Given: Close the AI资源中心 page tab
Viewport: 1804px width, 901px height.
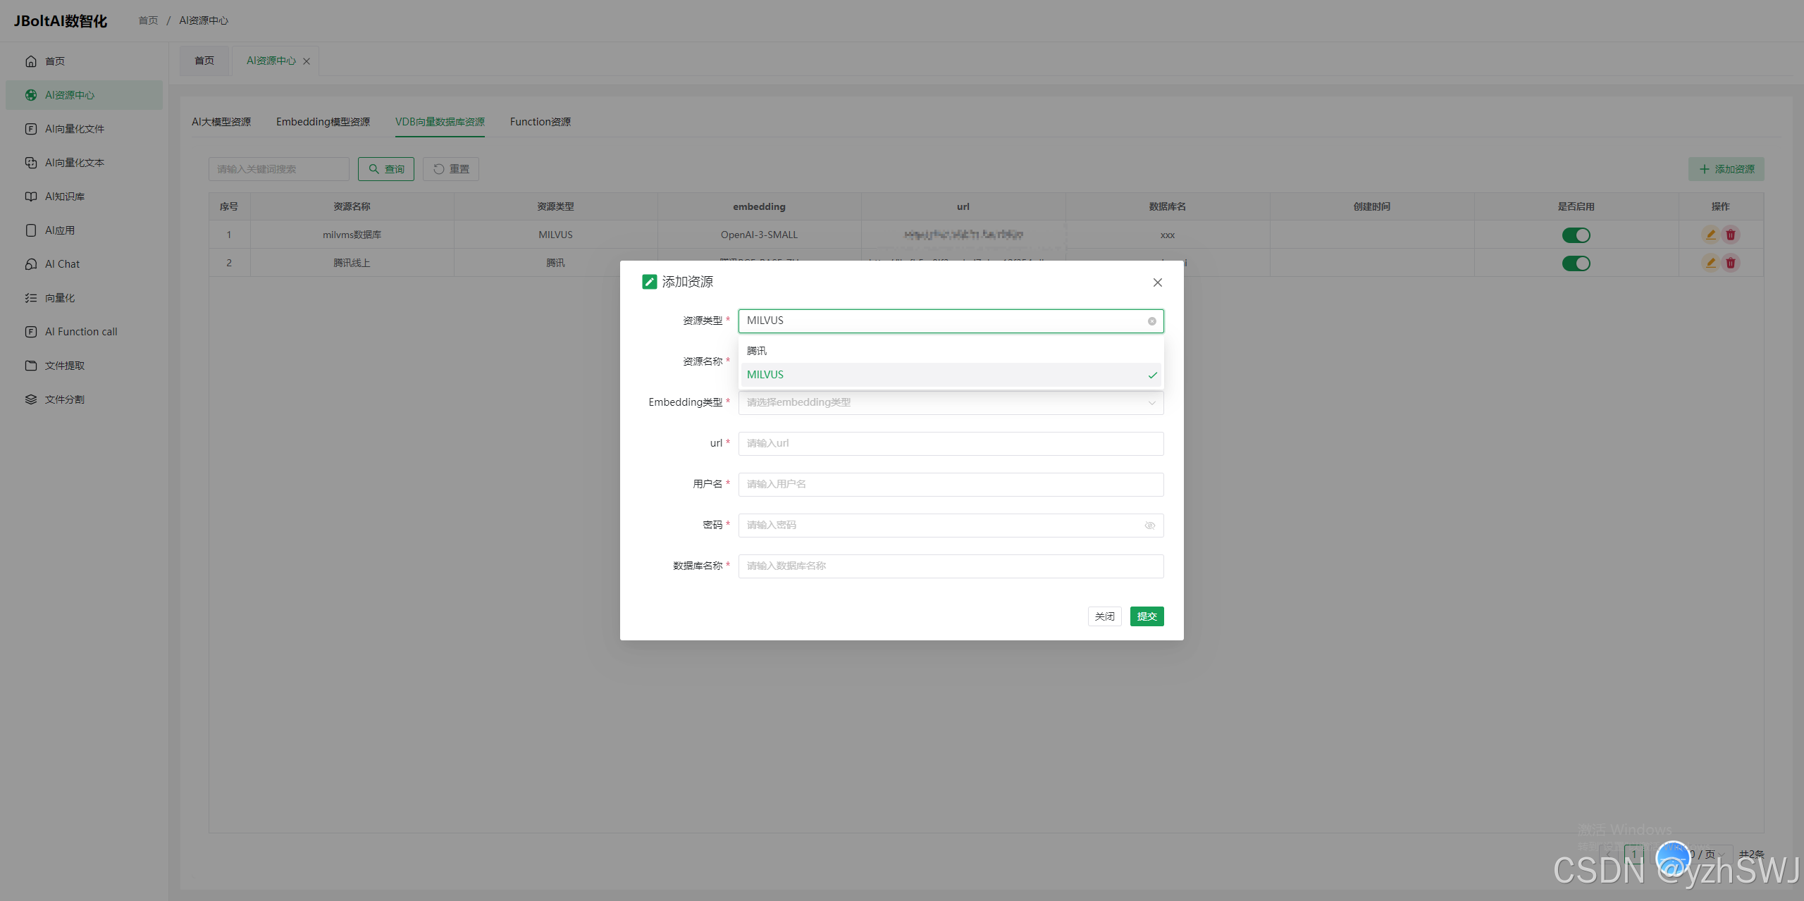Looking at the screenshot, I should [x=307, y=61].
